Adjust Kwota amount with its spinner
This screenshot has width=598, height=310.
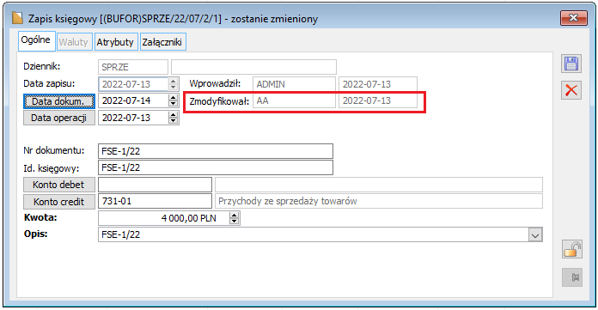coord(235,218)
